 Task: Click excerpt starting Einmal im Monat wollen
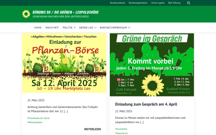[150, 120]
